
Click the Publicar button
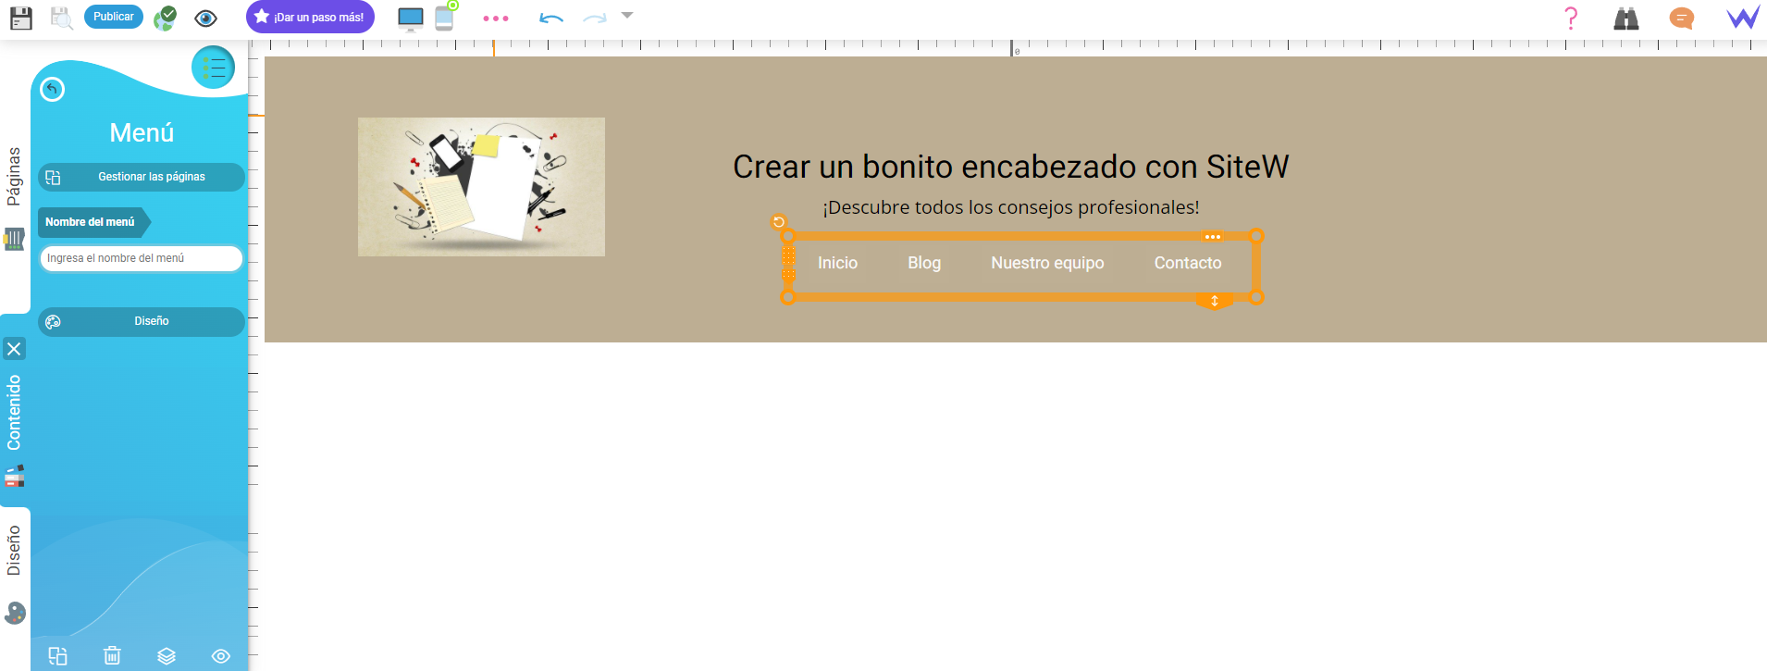(x=114, y=17)
